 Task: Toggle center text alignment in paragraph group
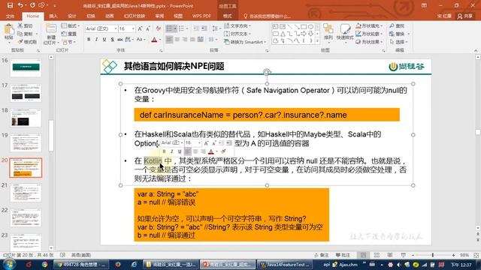click(177, 40)
